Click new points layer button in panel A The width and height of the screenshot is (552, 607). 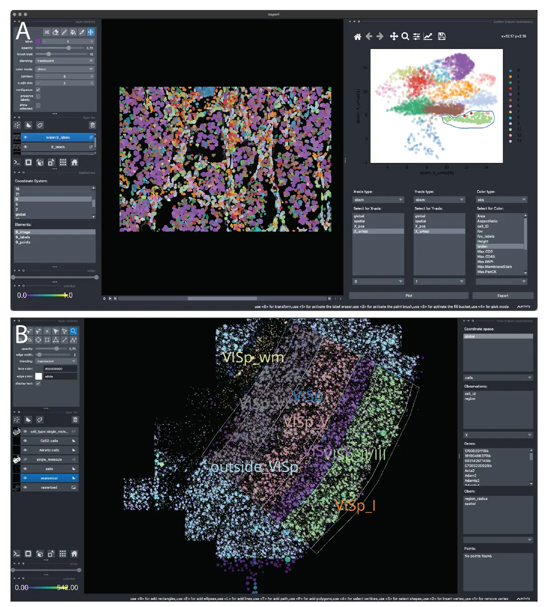[x=17, y=125]
